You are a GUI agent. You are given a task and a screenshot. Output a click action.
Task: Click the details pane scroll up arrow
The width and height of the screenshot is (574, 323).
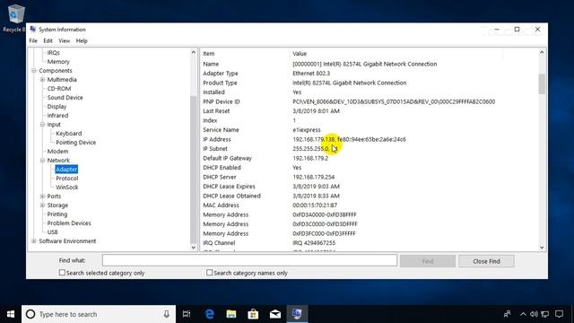(x=542, y=53)
